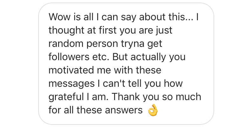The image size is (238, 127).
Task: Click the word "motivated" in the message
Action: pyautogui.click(x=71, y=70)
